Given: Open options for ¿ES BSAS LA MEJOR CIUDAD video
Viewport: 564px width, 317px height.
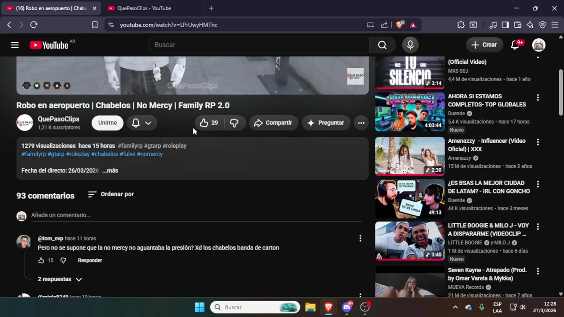Looking at the screenshot, I should (538, 184).
